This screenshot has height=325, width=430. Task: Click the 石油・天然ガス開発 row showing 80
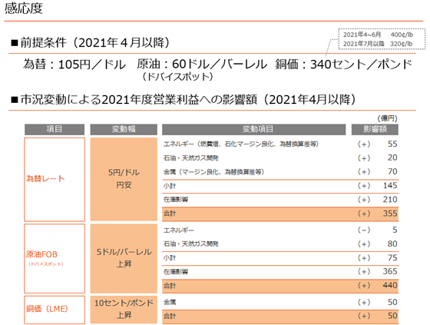pos(280,244)
